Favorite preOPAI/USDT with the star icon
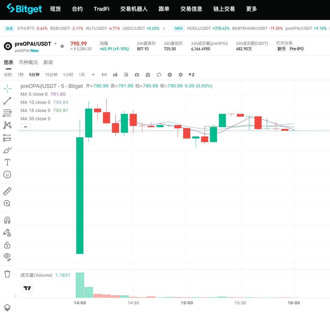 coord(62,46)
